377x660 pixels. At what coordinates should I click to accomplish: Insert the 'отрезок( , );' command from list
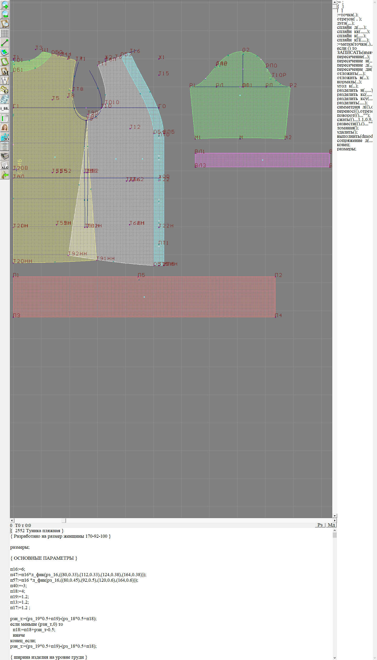tap(349, 19)
